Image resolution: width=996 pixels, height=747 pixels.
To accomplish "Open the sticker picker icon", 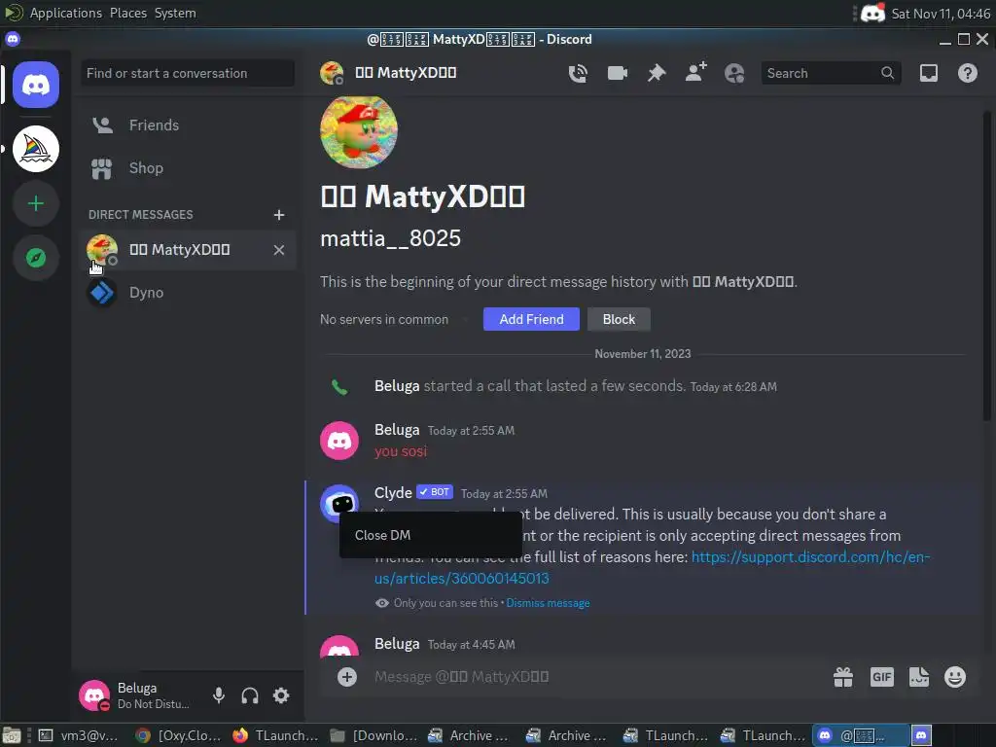I will pos(918,677).
